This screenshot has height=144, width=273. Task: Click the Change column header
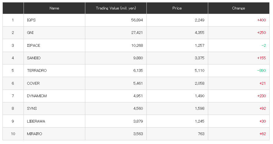tap(239, 8)
